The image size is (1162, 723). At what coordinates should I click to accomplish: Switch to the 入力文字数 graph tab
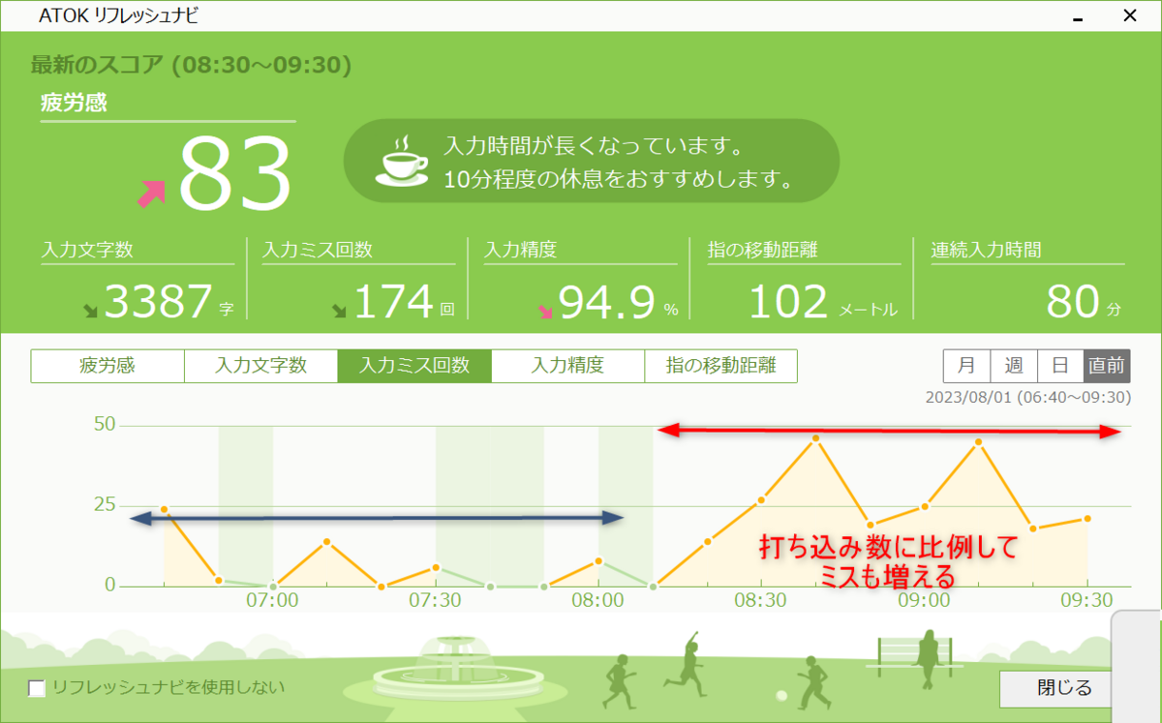click(x=260, y=366)
